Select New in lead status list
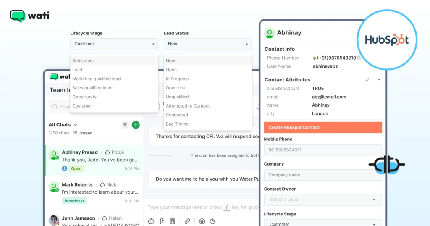The height and width of the screenshot is (226, 430). (x=207, y=60)
